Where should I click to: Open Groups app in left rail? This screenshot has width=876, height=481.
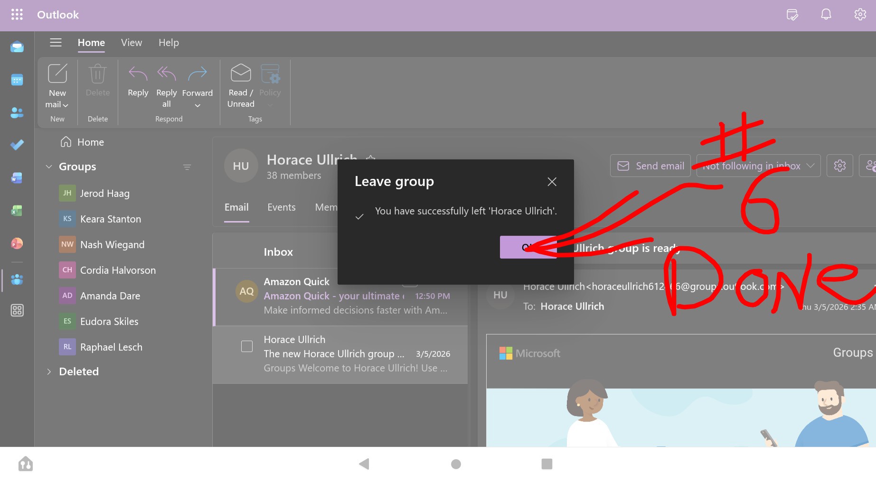(17, 280)
